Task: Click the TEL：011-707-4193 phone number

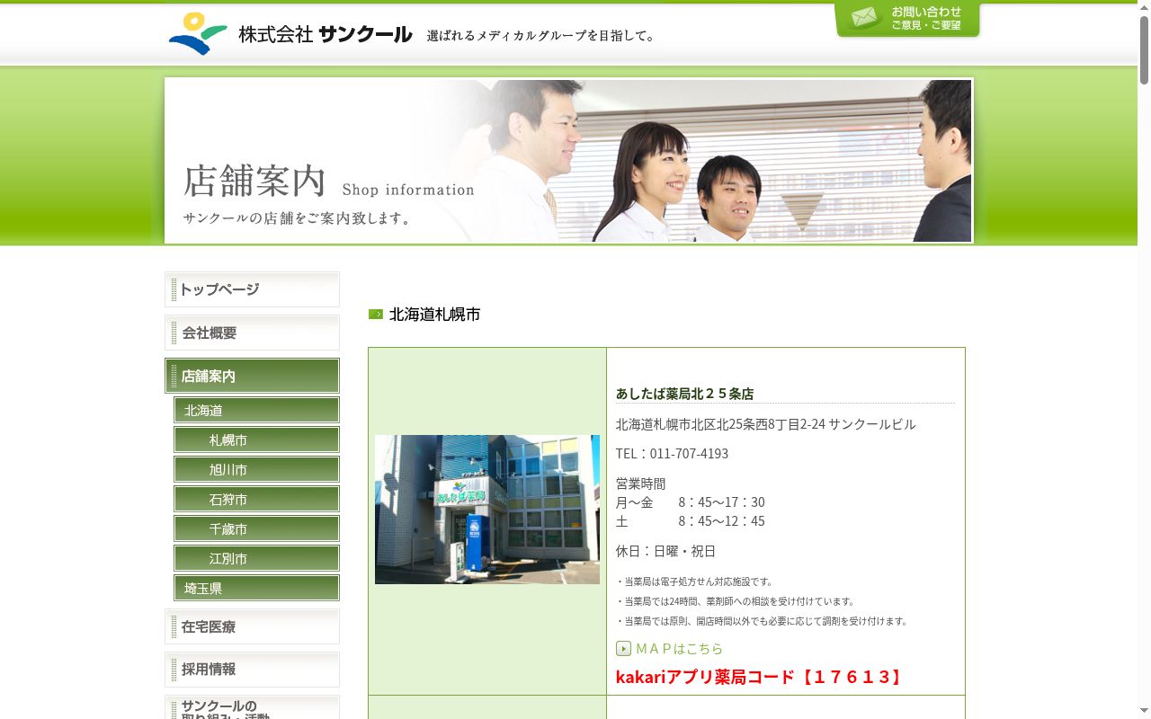Action: [672, 454]
